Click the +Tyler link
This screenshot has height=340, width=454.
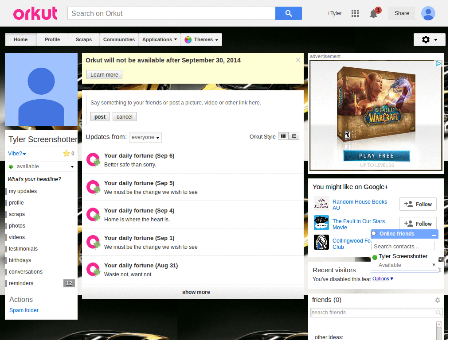pos(334,13)
